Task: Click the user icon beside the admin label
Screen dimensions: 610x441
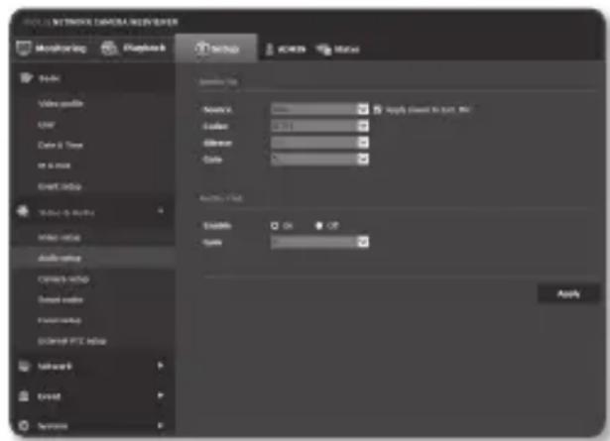Action: (269, 50)
